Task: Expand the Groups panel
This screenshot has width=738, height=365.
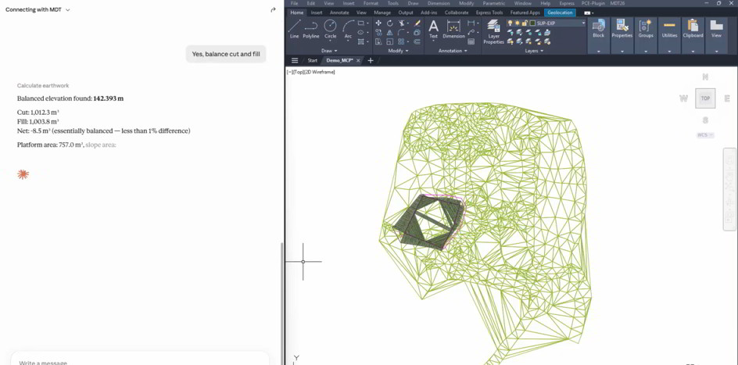Action: 645,52
